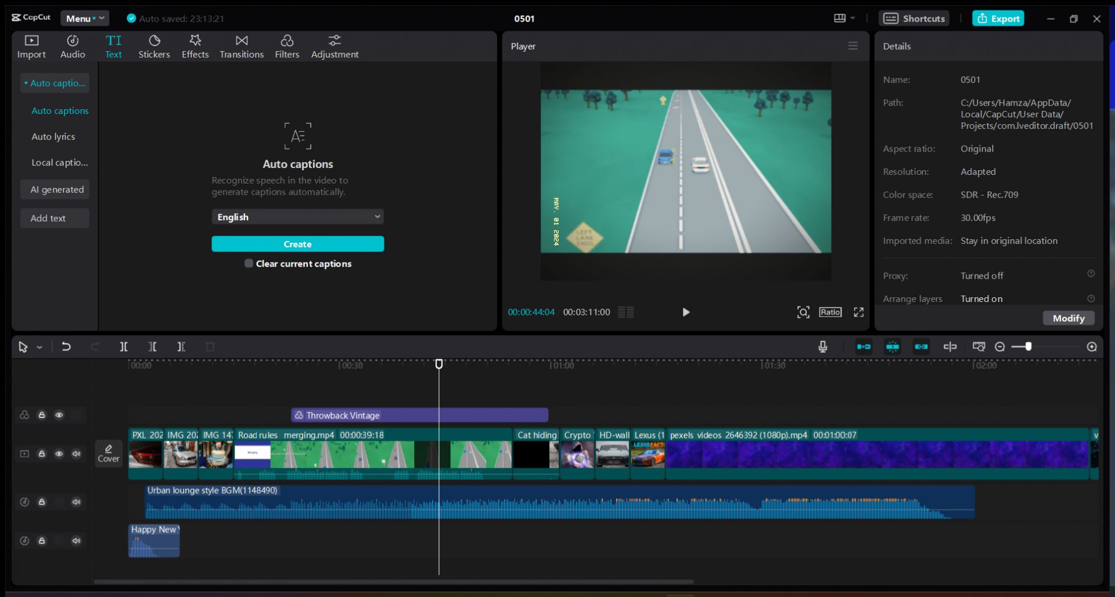
Task: Open the Effects panel
Action: coord(195,46)
